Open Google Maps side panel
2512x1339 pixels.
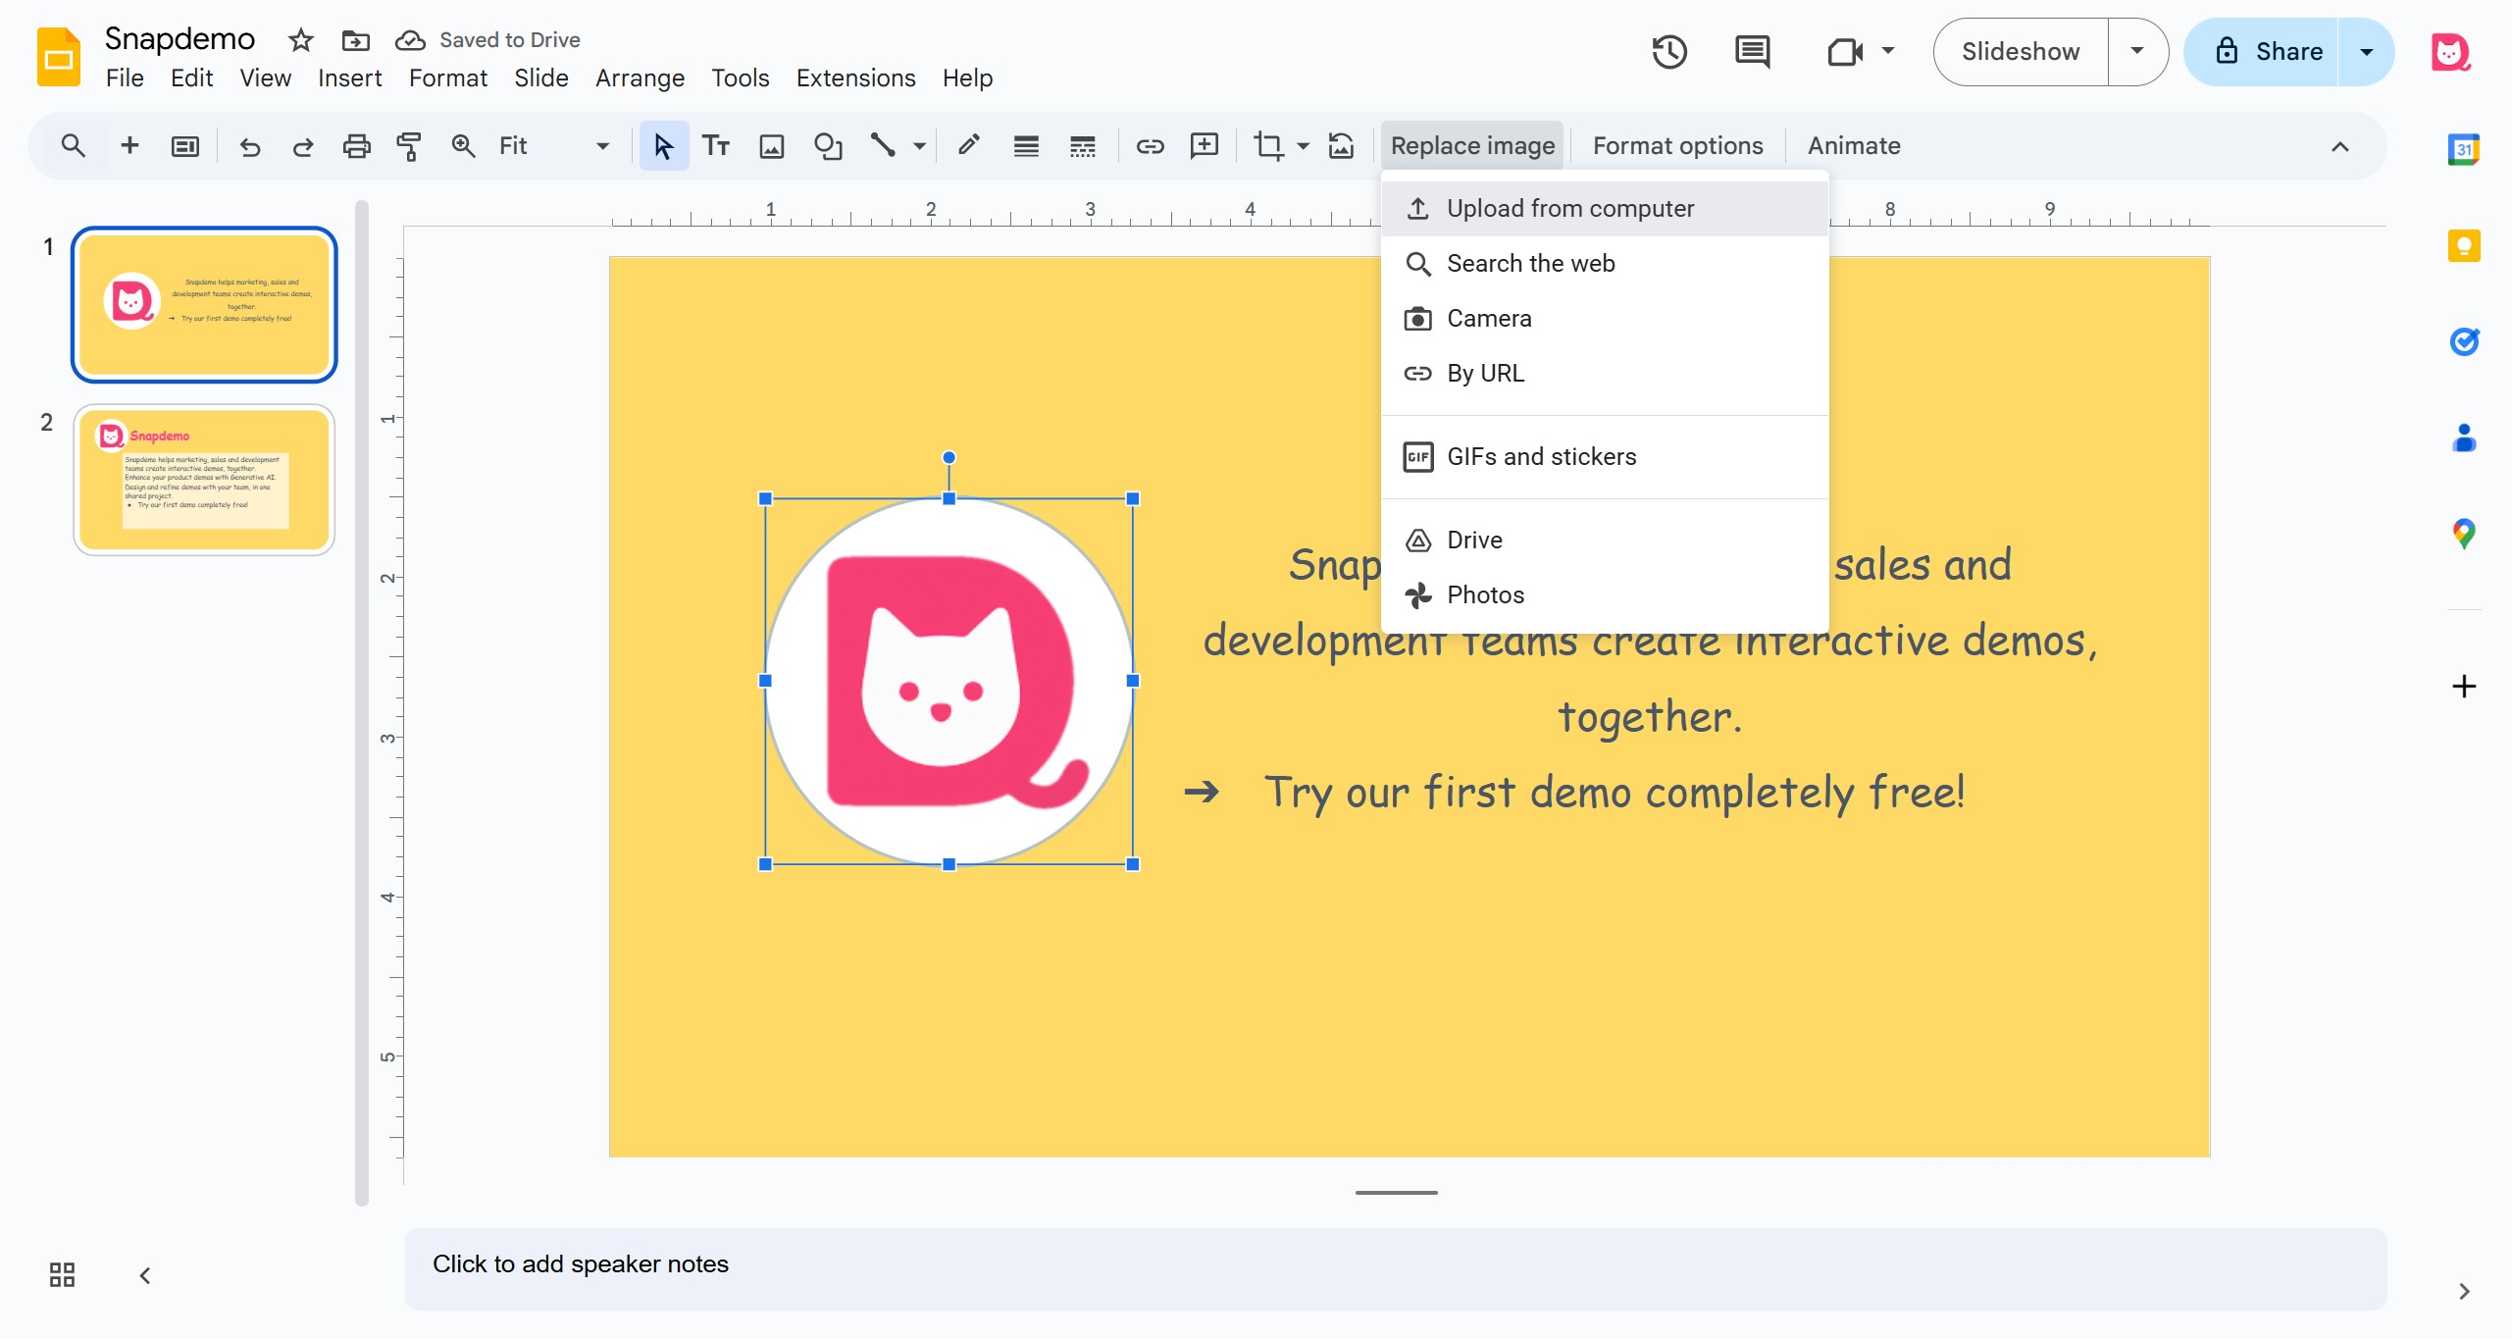tap(2464, 534)
